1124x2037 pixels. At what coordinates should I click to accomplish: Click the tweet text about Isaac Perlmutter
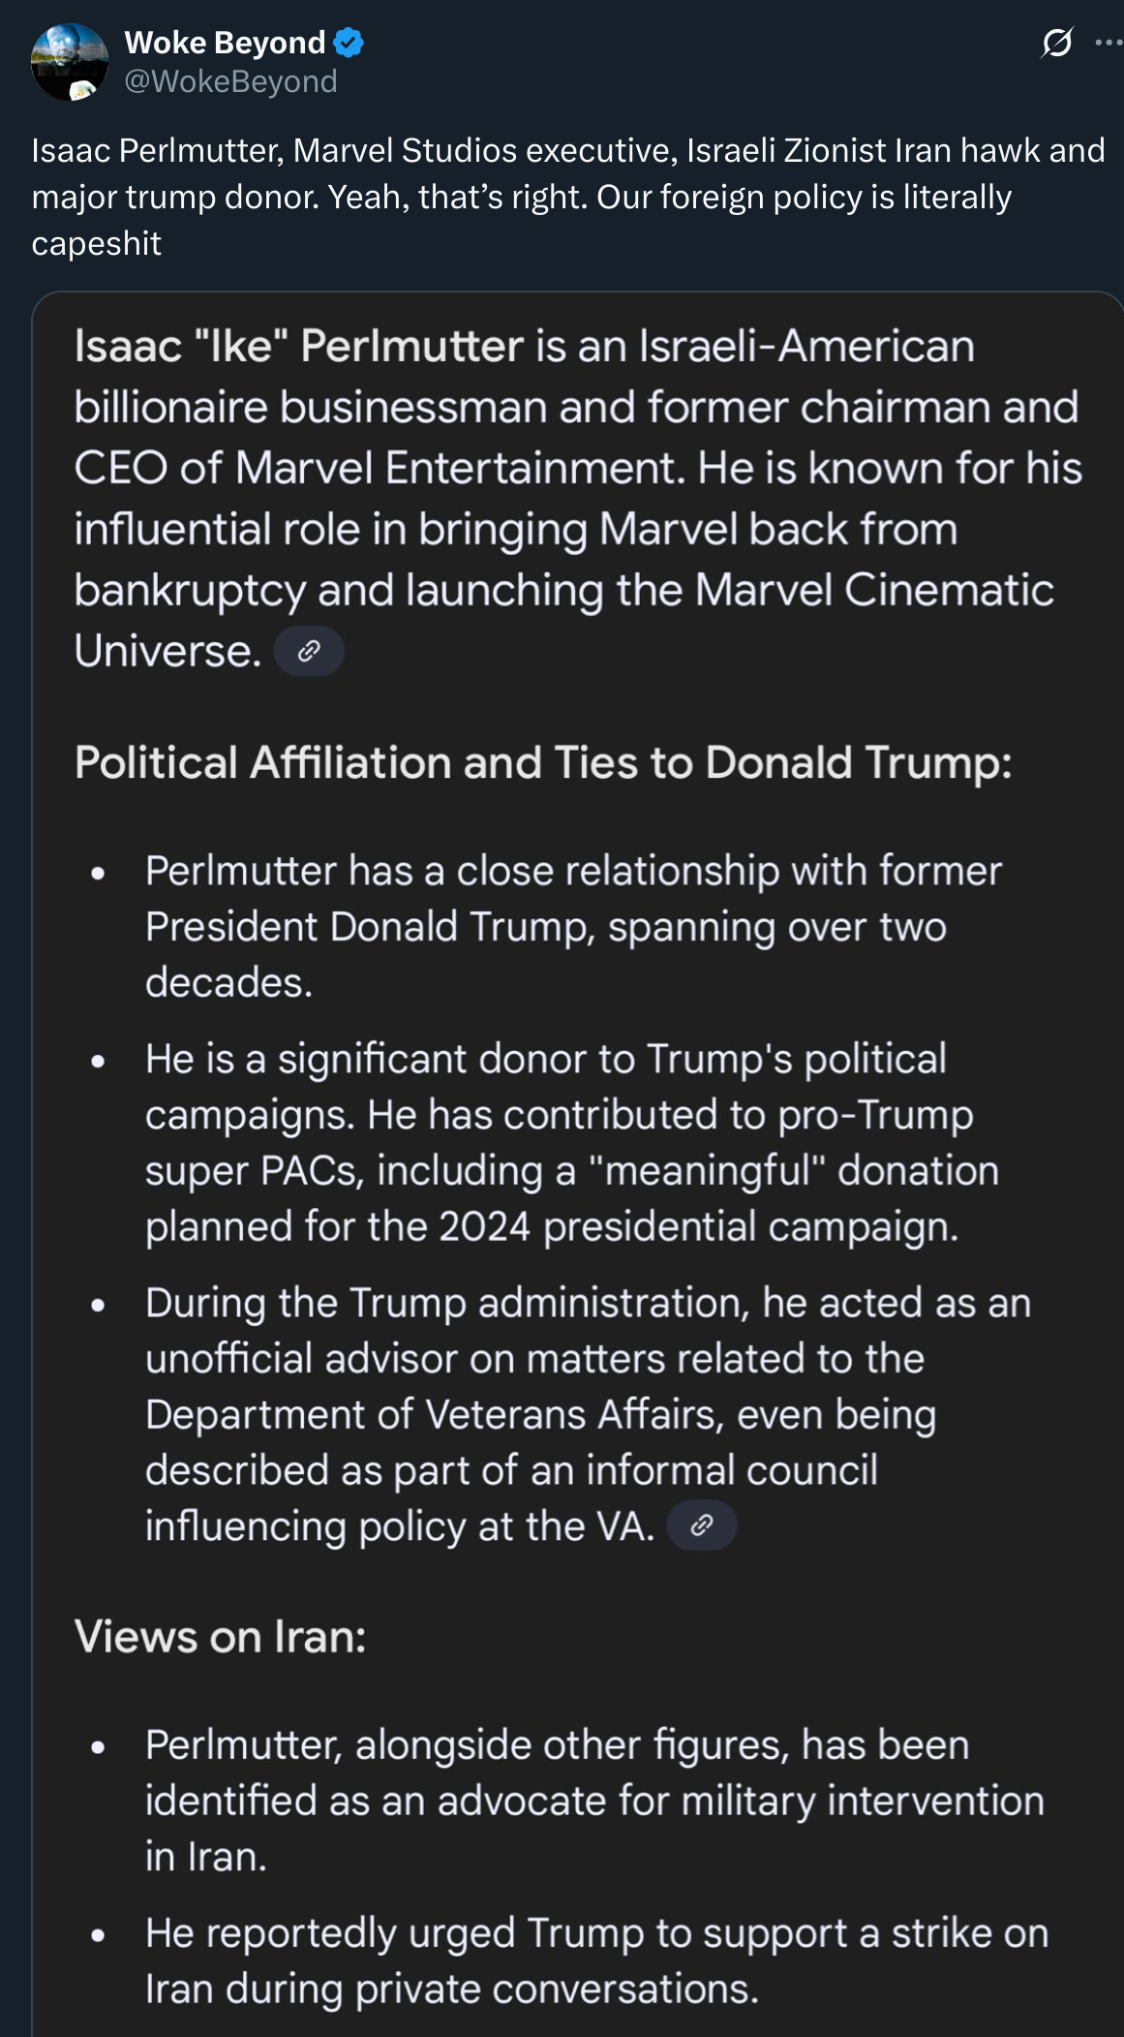click(x=568, y=197)
